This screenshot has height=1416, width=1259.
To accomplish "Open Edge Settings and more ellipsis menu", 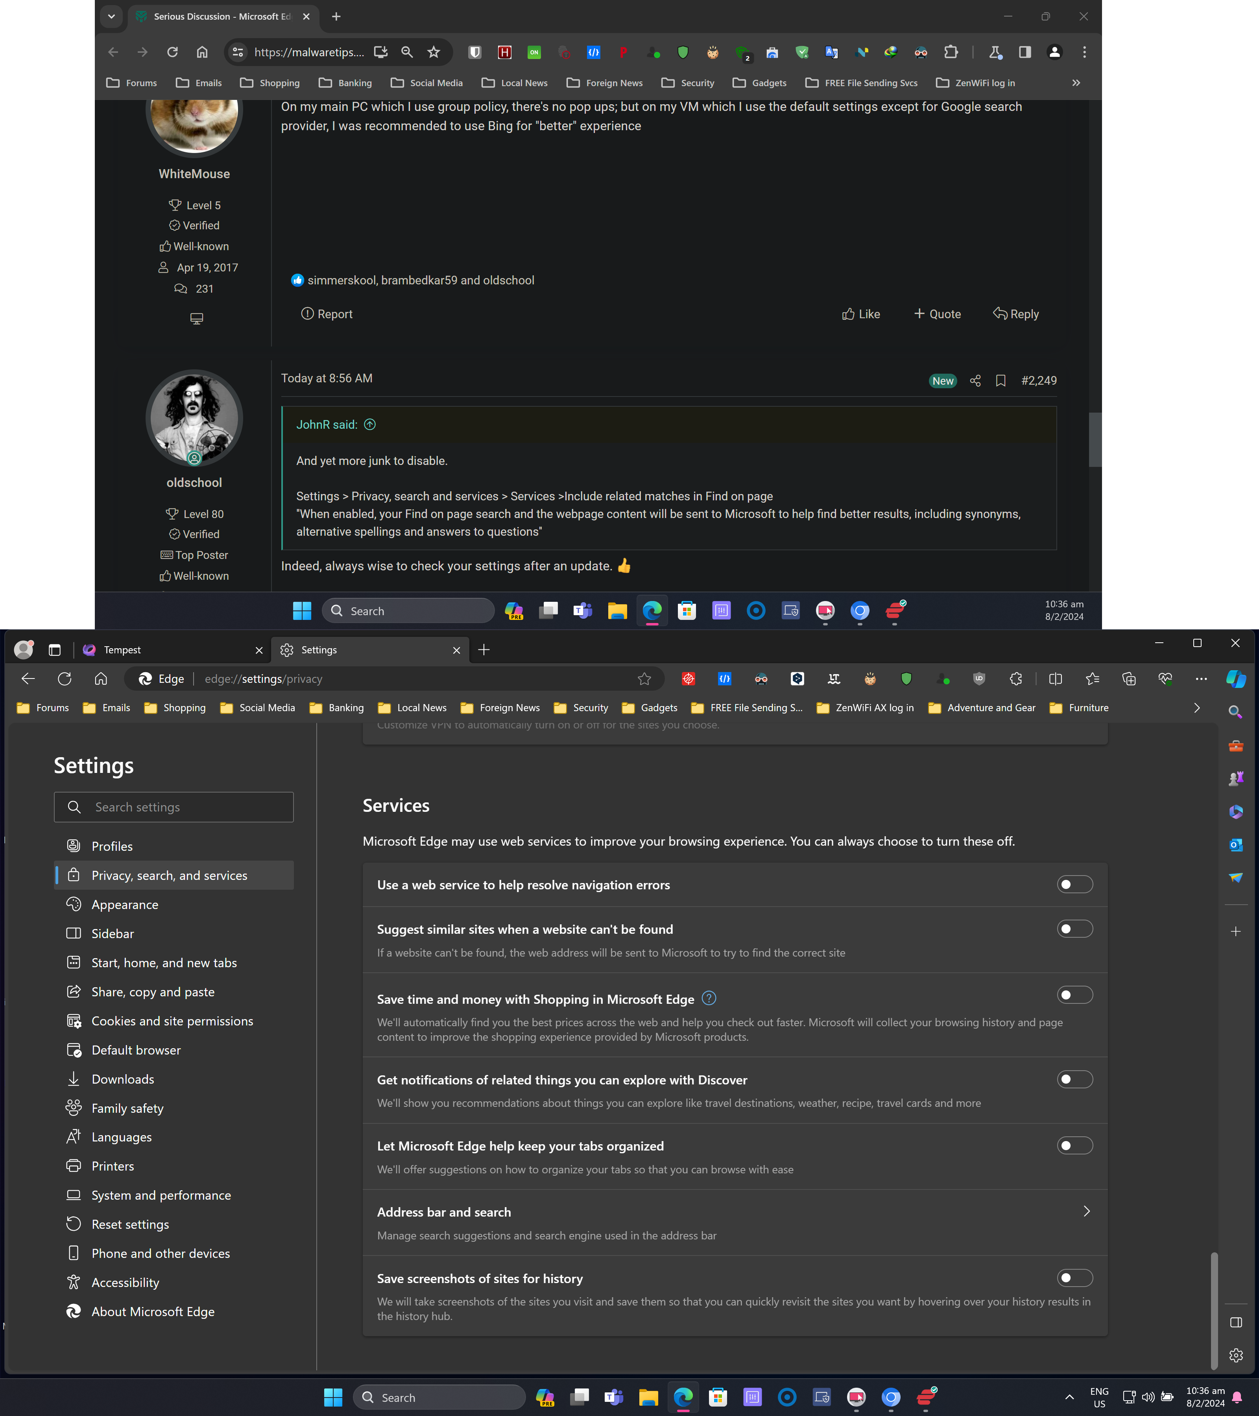I will pyautogui.click(x=1201, y=679).
